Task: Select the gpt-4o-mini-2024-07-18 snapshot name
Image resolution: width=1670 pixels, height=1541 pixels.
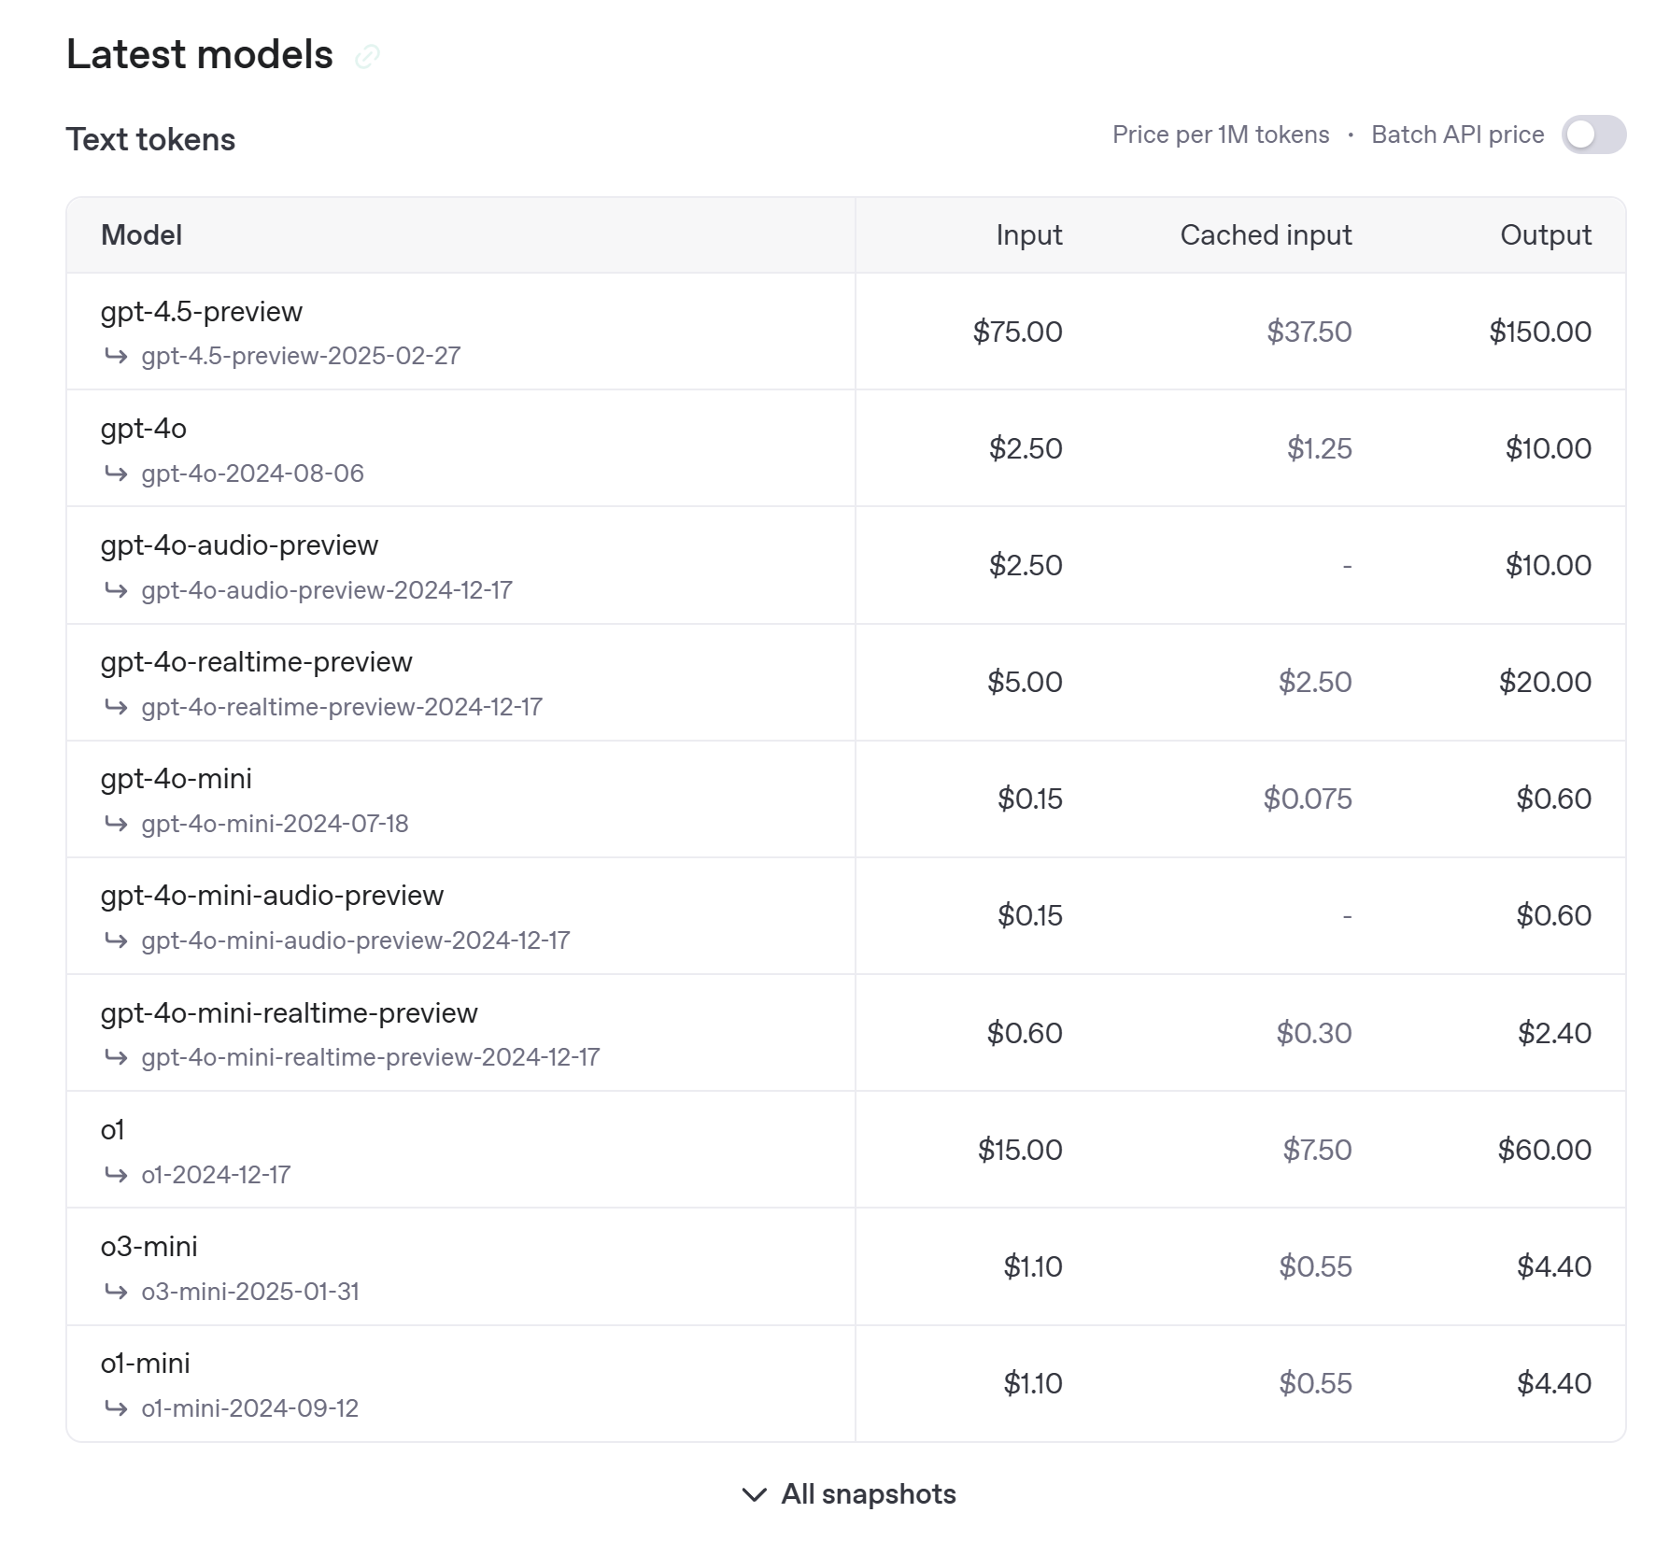Action: tap(275, 824)
